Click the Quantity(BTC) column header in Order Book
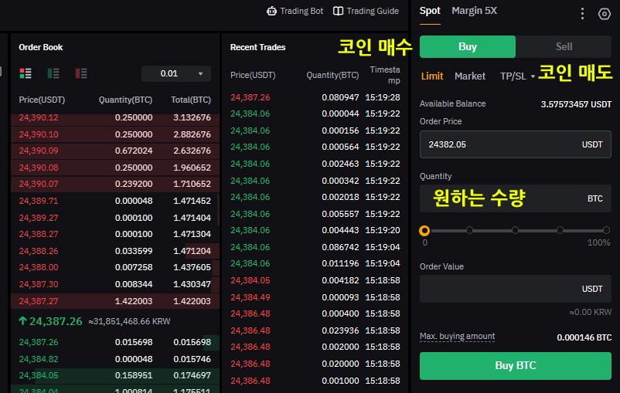This screenshot has width=620, height=393. click(125, 100)
